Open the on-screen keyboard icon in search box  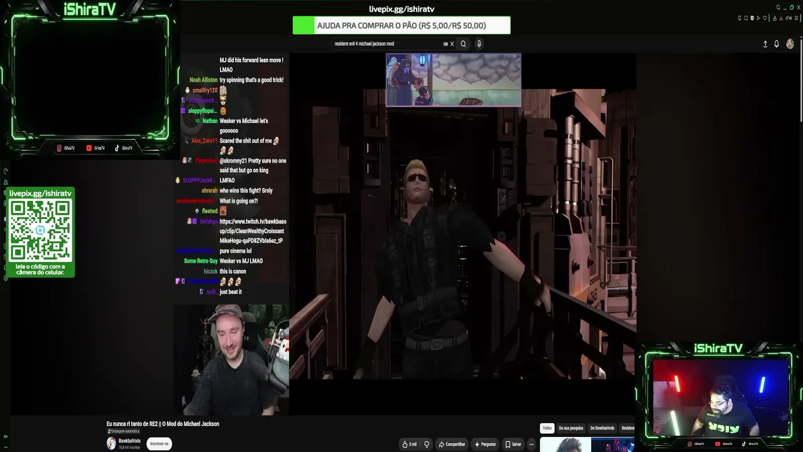tap(445, 44)
